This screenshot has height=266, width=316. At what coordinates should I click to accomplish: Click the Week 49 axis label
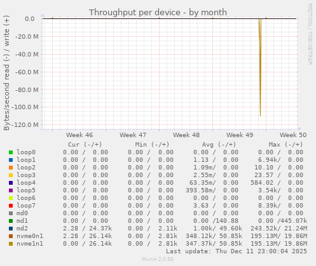pyautogui.click(x=240, y=135)
